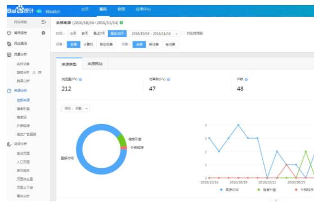This screenshot has width=314, height=207.
Task: Expand 来源分析 sidebar section
Action: (20, 91)
